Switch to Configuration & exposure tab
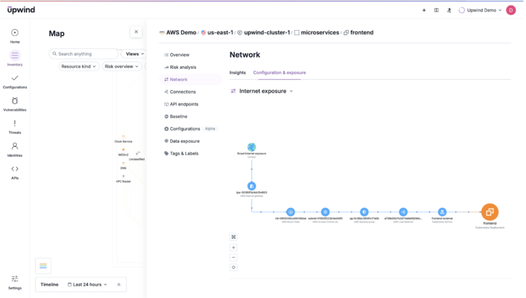Image resolution: width=526 pixels, height=298 pixels. click(279, 72)
